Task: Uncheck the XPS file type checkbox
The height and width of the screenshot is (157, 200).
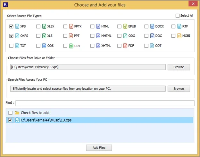Action: [11, 26]
